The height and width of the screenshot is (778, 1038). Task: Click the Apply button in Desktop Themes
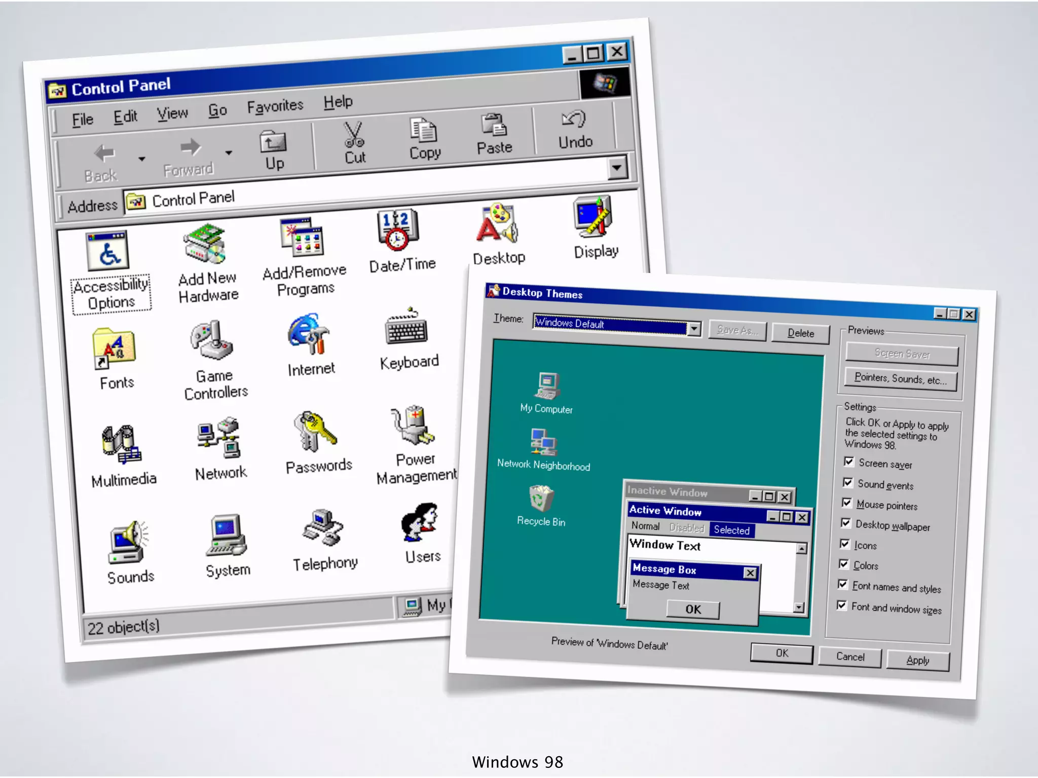click(917, 660)
